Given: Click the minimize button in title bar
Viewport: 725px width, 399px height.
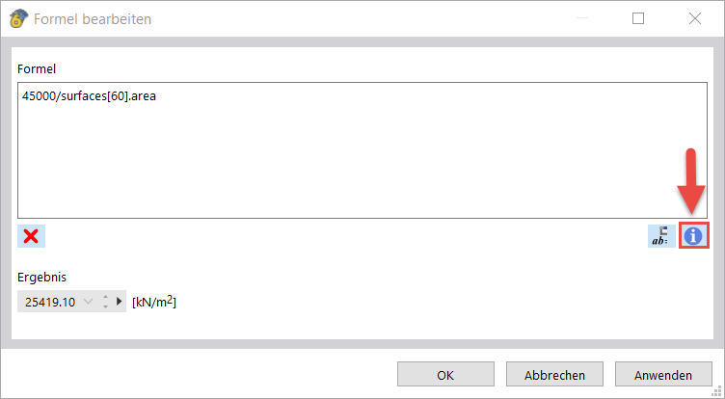Looking at the screenshot, I should coord(581,18).
